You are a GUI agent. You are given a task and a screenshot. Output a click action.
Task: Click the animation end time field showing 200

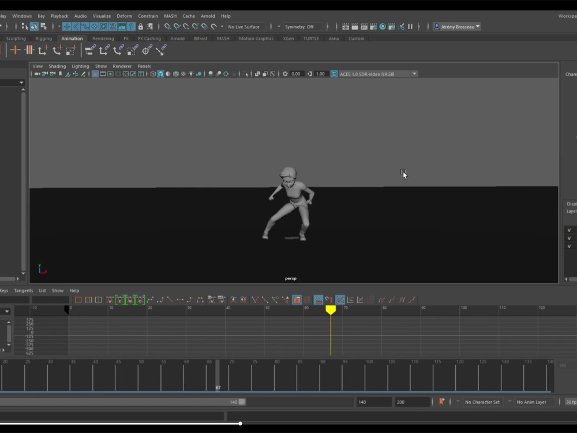[412, 402]
